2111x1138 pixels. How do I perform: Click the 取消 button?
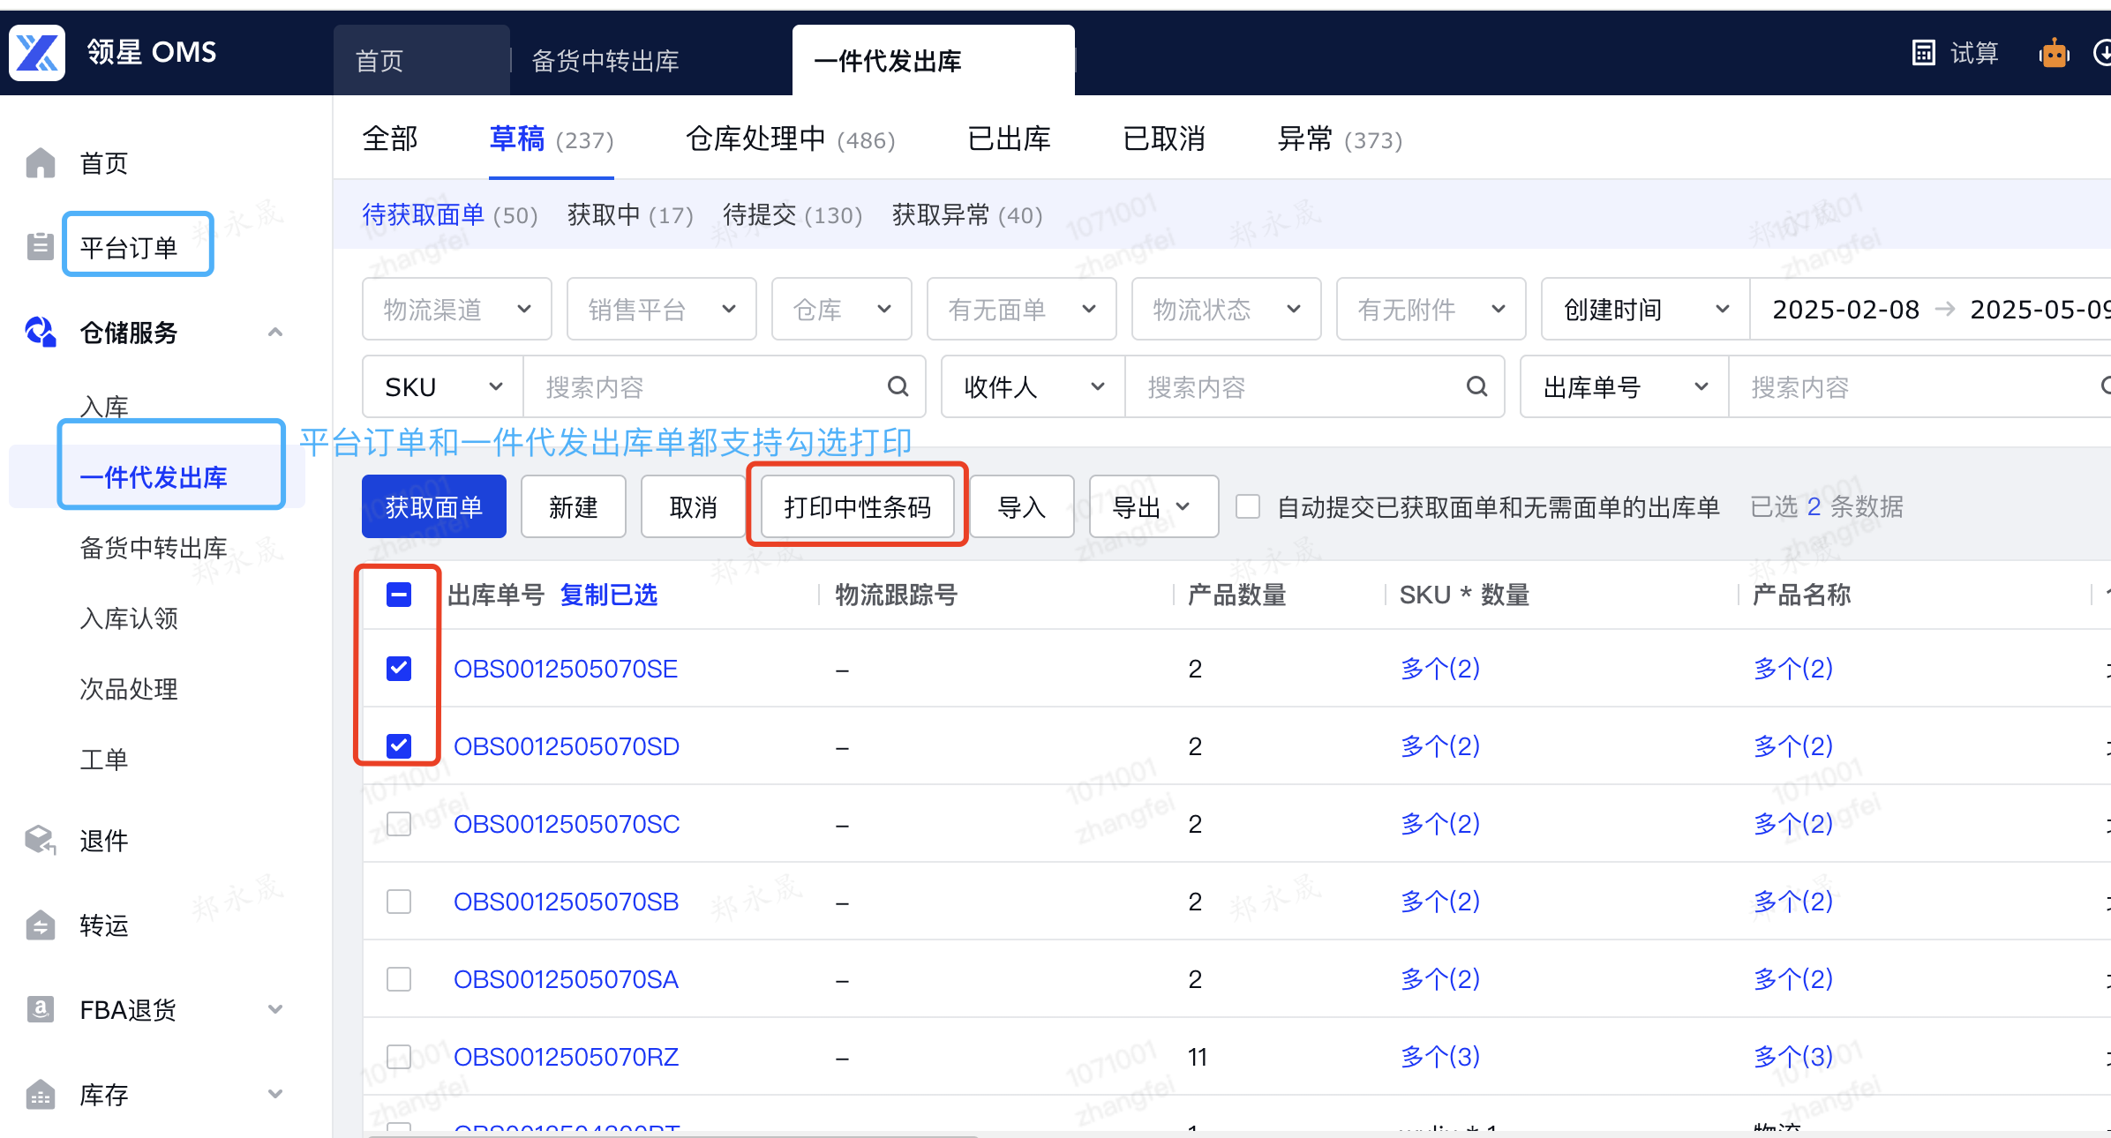pos(694,506)
